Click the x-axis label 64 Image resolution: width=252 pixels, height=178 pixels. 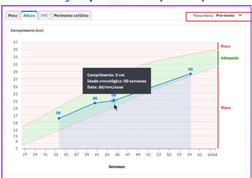(215, 155)
